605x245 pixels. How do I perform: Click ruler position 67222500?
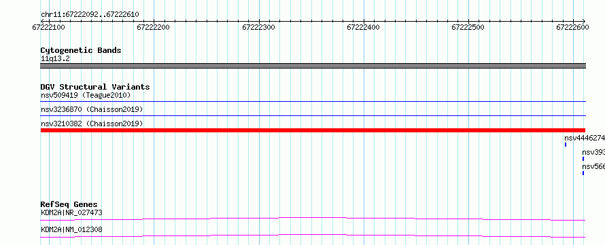point(468,27)
